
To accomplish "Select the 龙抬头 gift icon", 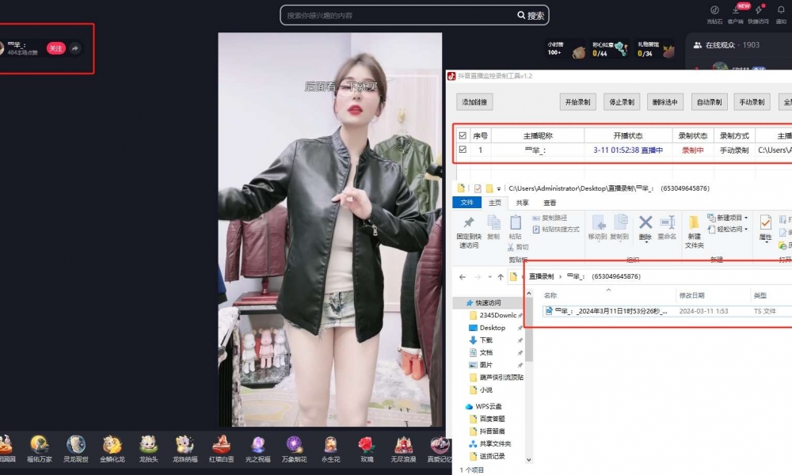I will [149, 446].
